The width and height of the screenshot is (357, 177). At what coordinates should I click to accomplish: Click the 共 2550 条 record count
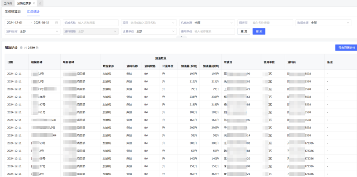coord(31,48)
